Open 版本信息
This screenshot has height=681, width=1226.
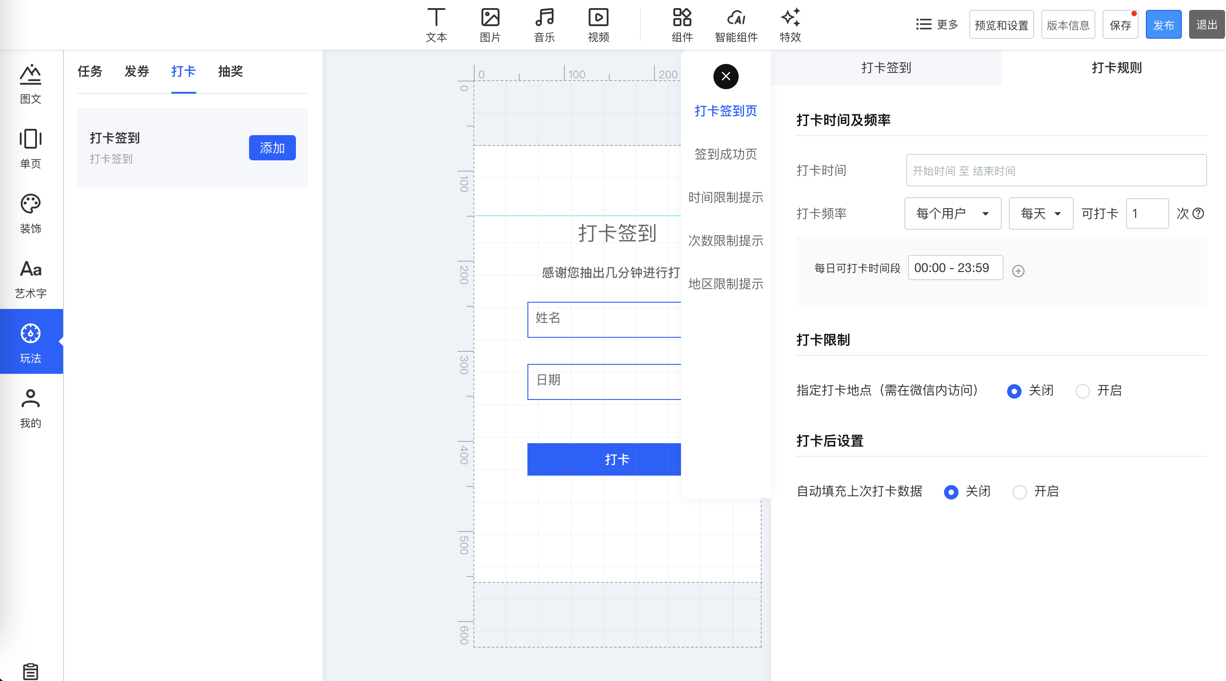(1068, 25)
